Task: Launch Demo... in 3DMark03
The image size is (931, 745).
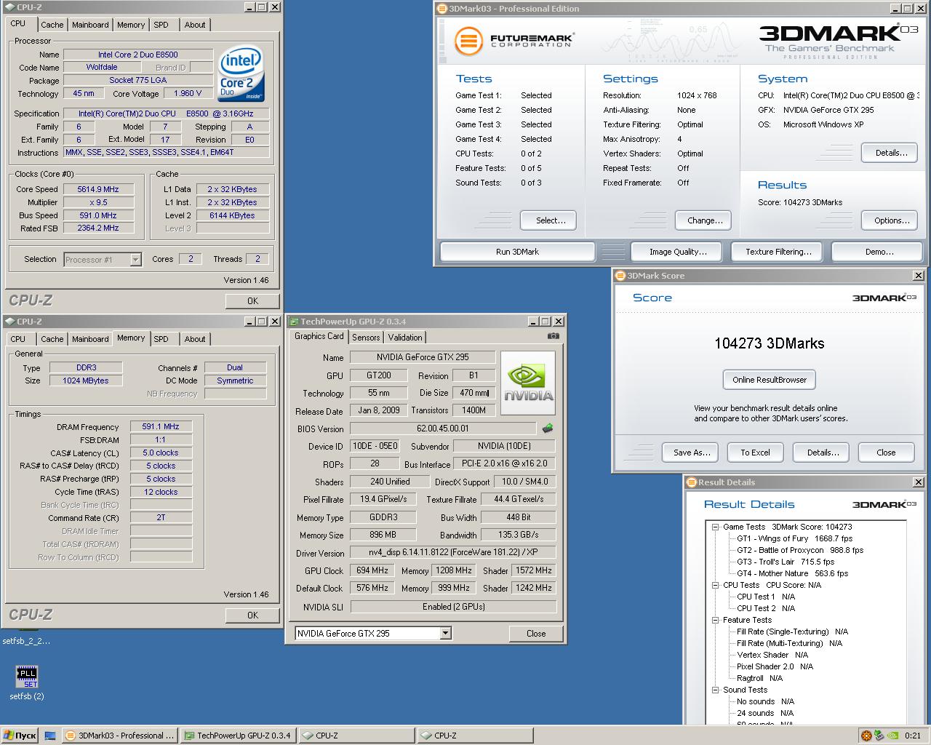Action: (879, 252)
